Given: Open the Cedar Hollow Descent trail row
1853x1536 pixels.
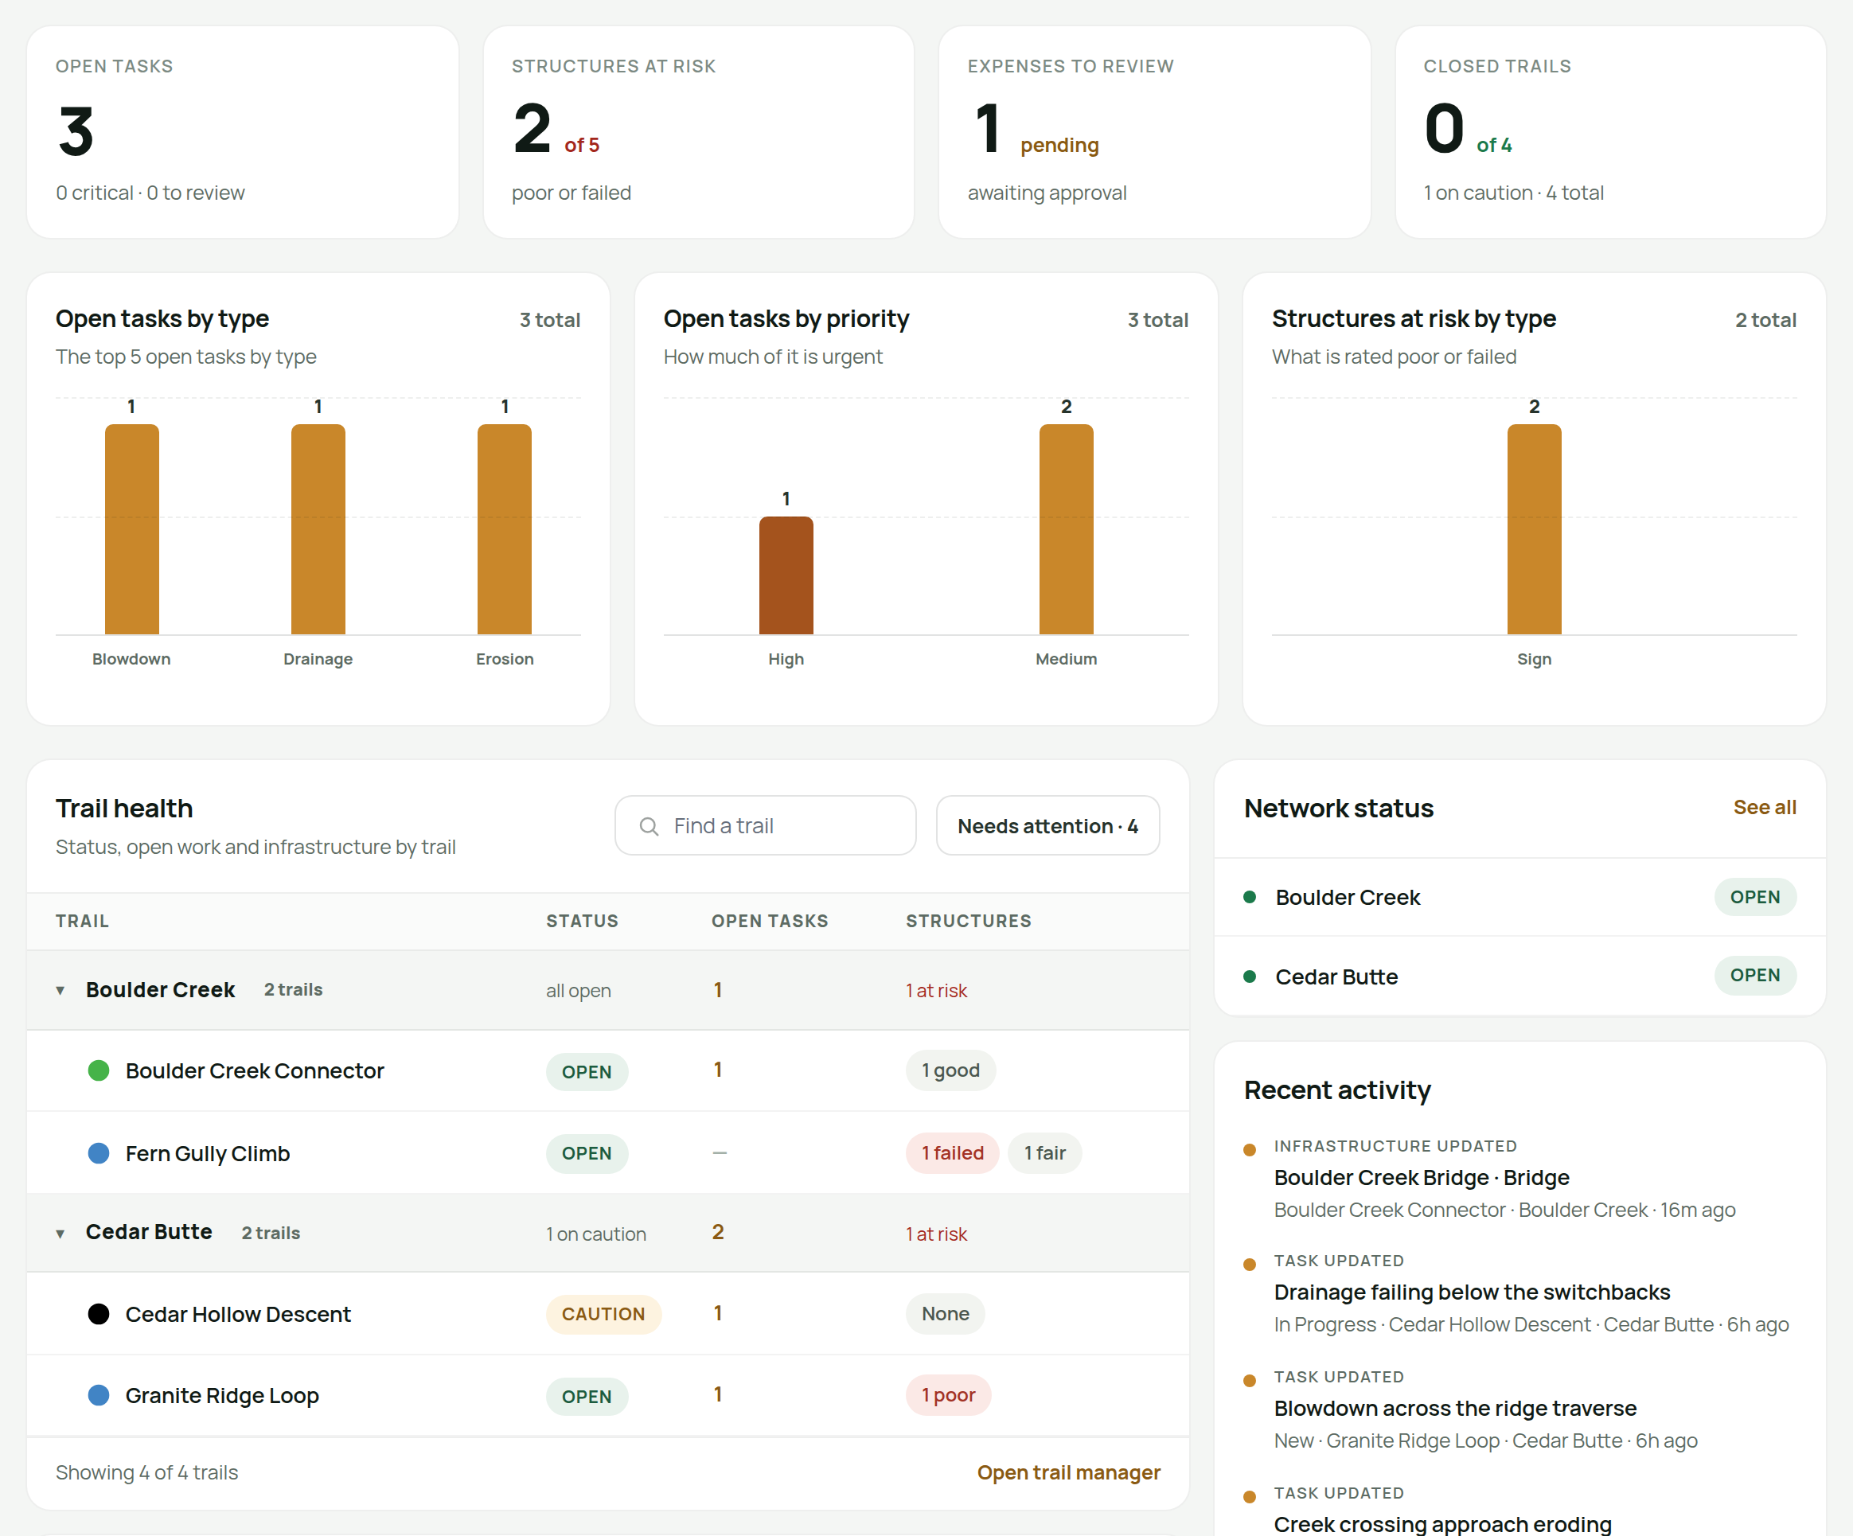Looking at the screenshot, I should pyautogui.click(x=608, y=1314).
